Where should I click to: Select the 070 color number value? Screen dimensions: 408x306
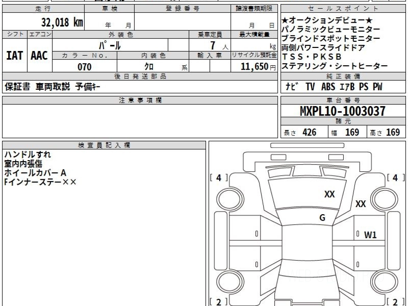85,67
